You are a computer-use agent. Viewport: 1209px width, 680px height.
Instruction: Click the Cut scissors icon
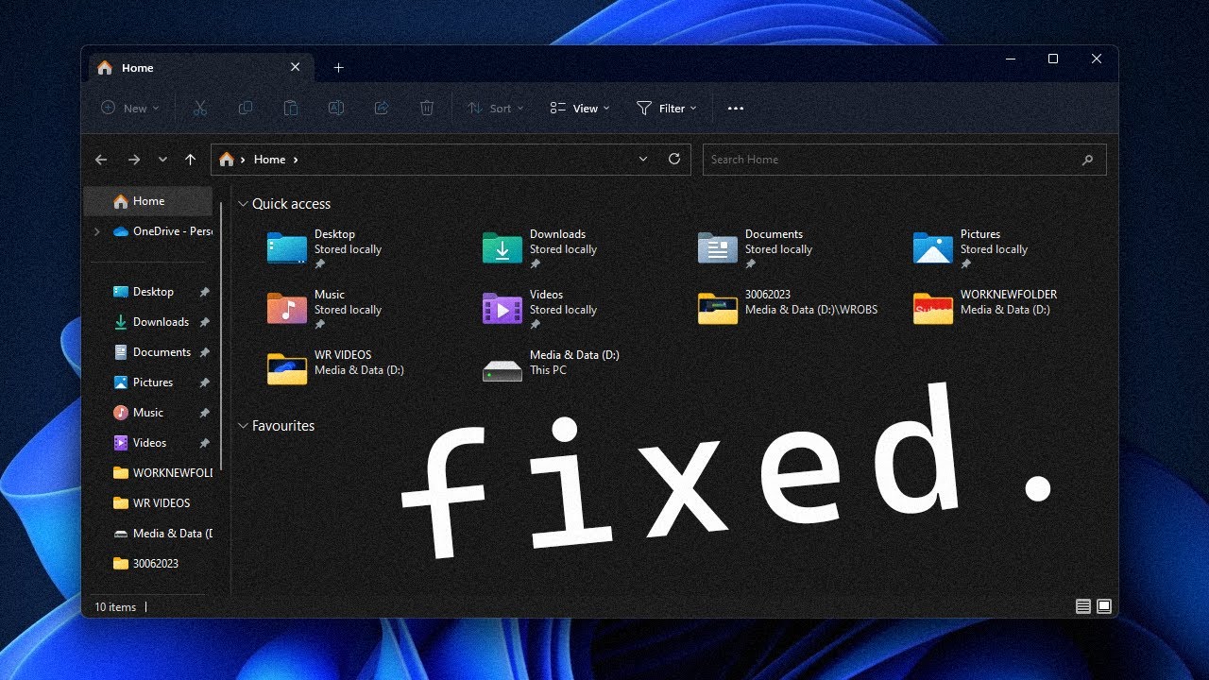coord(200,109)
